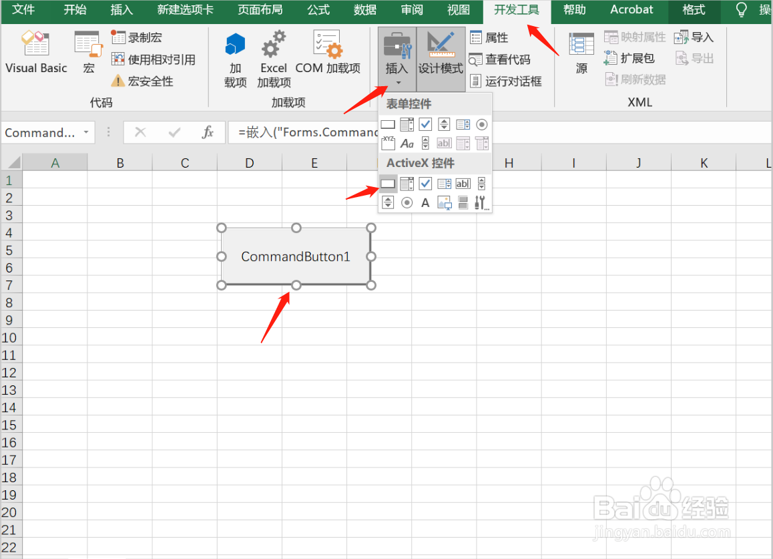Click 映射属性 map properties
773x559 pixels.
point(634,37)
